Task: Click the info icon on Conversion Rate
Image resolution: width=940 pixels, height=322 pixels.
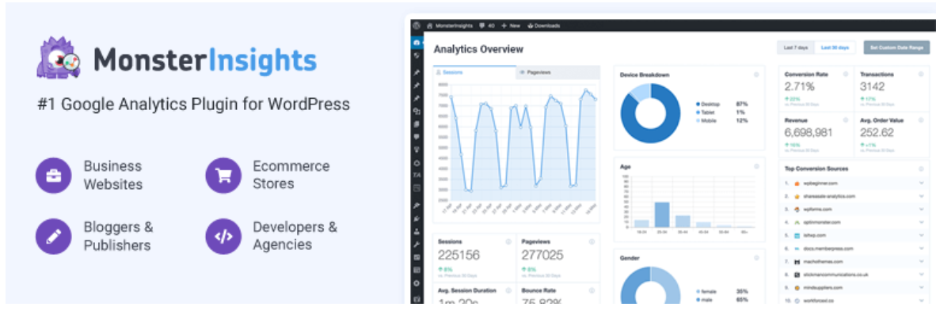Action: click(846, 74)
